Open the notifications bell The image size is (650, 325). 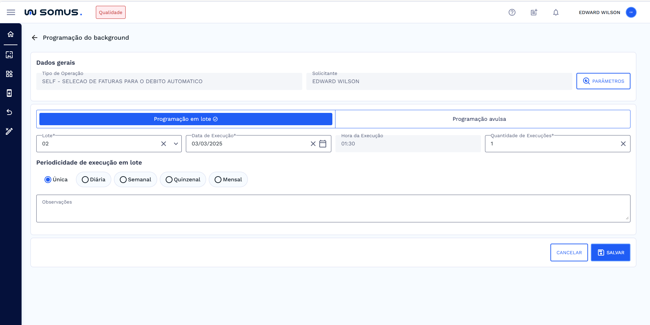tap(556, 12)
